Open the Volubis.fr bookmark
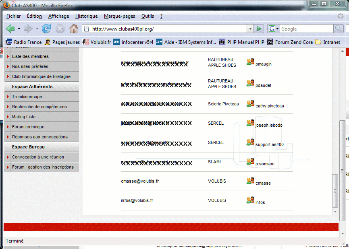Viewport: 349px width, 249px height. (x=97, y=42)
